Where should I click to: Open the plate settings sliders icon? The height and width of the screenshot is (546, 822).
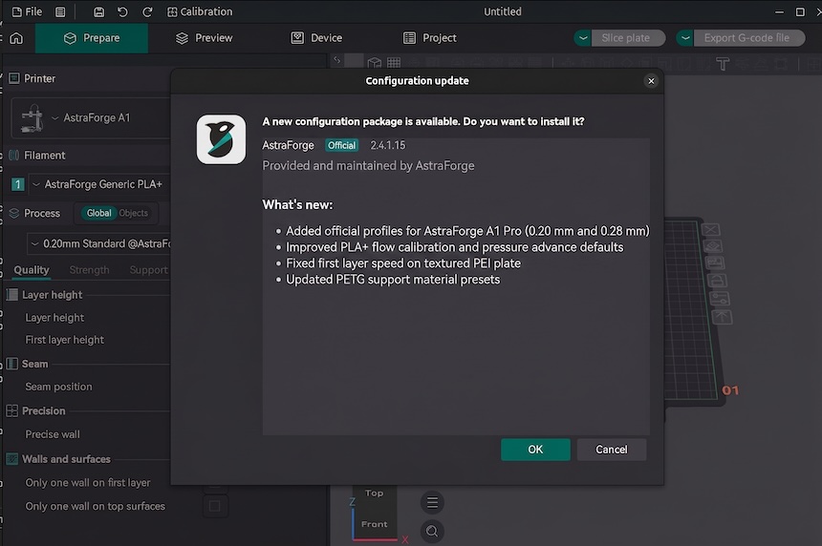pos(719,299)
